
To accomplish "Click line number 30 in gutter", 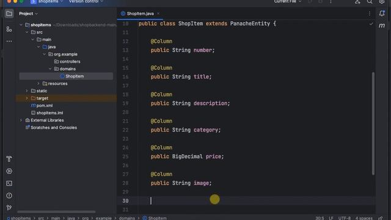I will tap(125, 201).
